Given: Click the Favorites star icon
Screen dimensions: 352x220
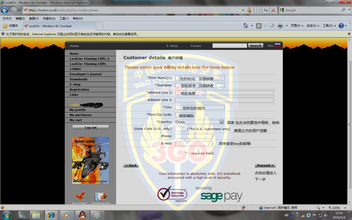Looking at the screenshot, I should click(5, 26).
